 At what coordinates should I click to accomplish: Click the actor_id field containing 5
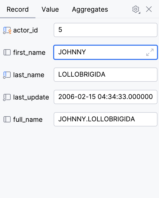[105, 30]
